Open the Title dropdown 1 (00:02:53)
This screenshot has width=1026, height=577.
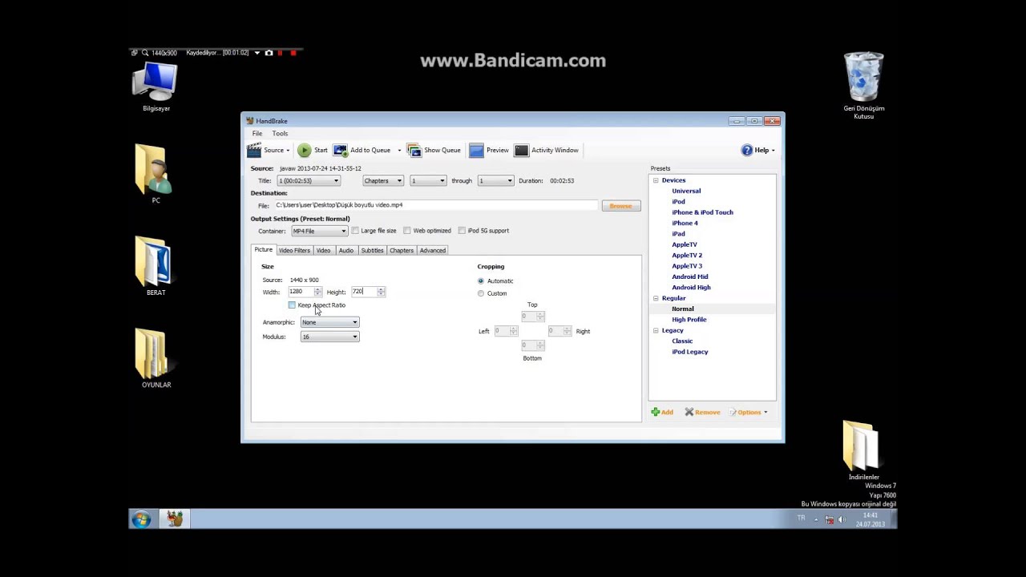[x=309, y=181]
